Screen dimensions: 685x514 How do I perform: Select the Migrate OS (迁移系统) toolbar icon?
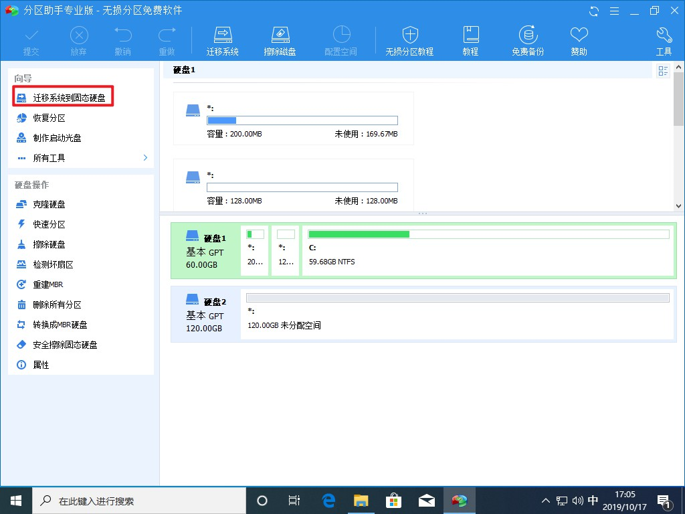click(x=223, y=38)
